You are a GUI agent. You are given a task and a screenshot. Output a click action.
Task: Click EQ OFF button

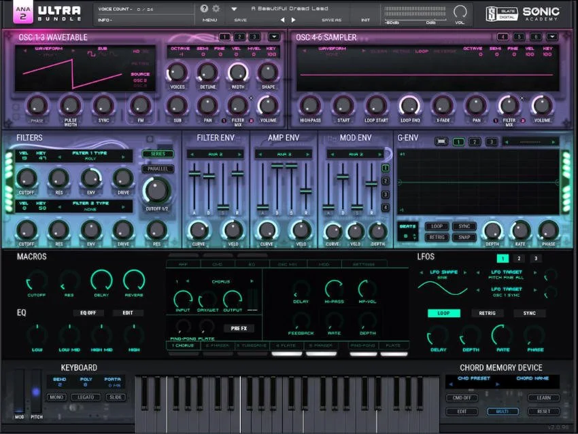click(88, 313)
